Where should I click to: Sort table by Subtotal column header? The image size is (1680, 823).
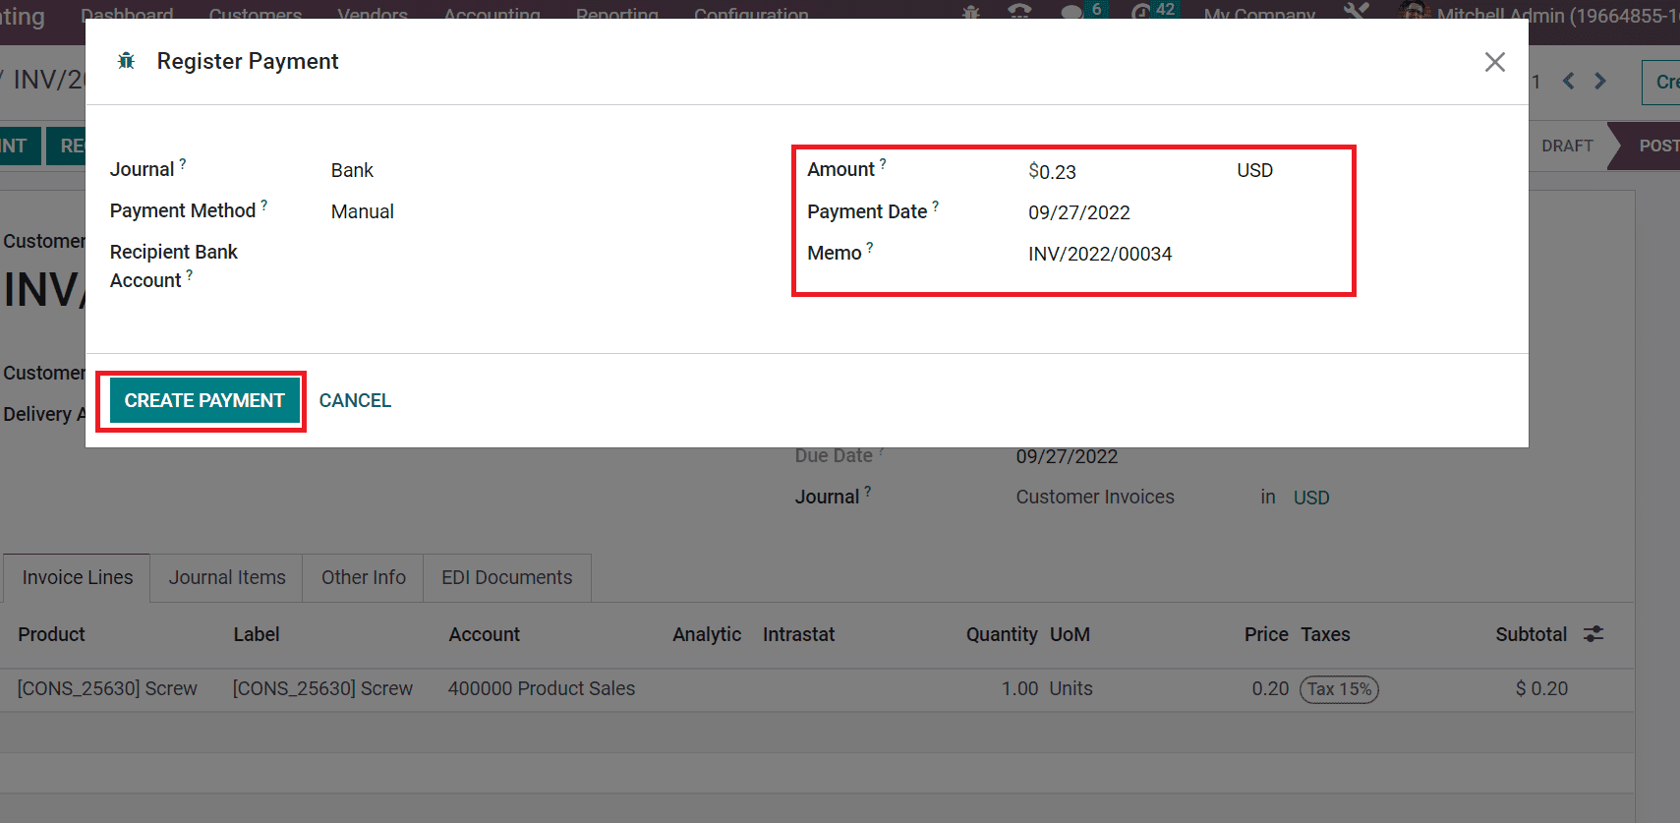(x=1531, y=634)
